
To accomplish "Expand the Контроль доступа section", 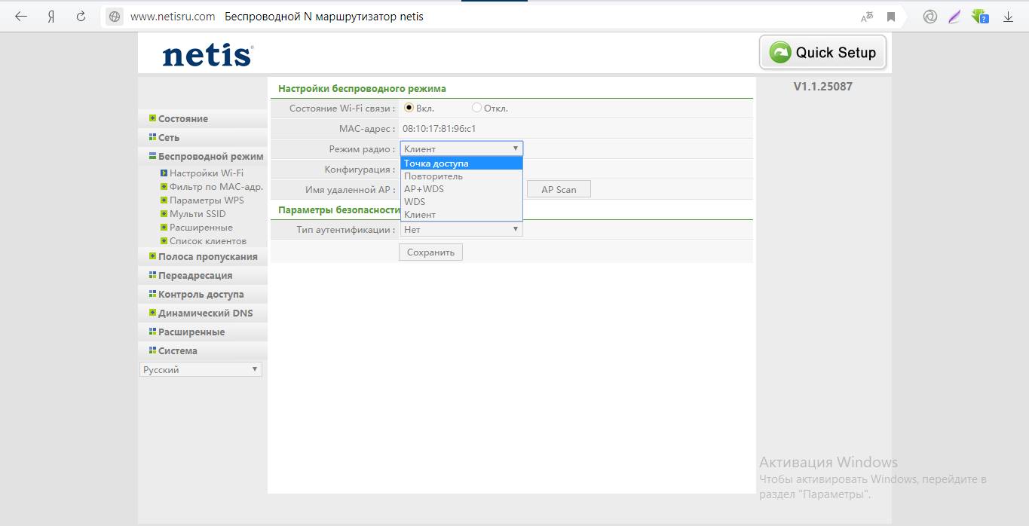I will (x=203, y=294).
